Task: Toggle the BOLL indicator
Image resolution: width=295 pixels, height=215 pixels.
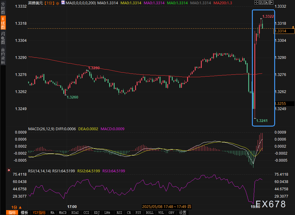Action: pos(150,213)
